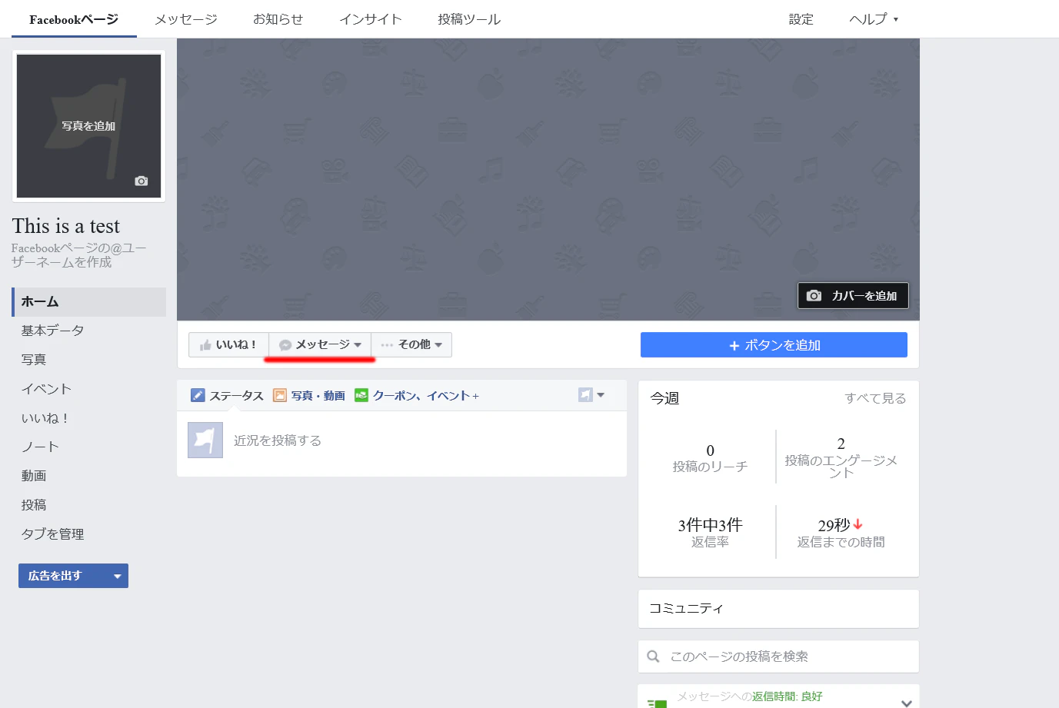Open いいね！ in the left sidebar
Screen dimensions: 1059x708
tap(45, 418)
